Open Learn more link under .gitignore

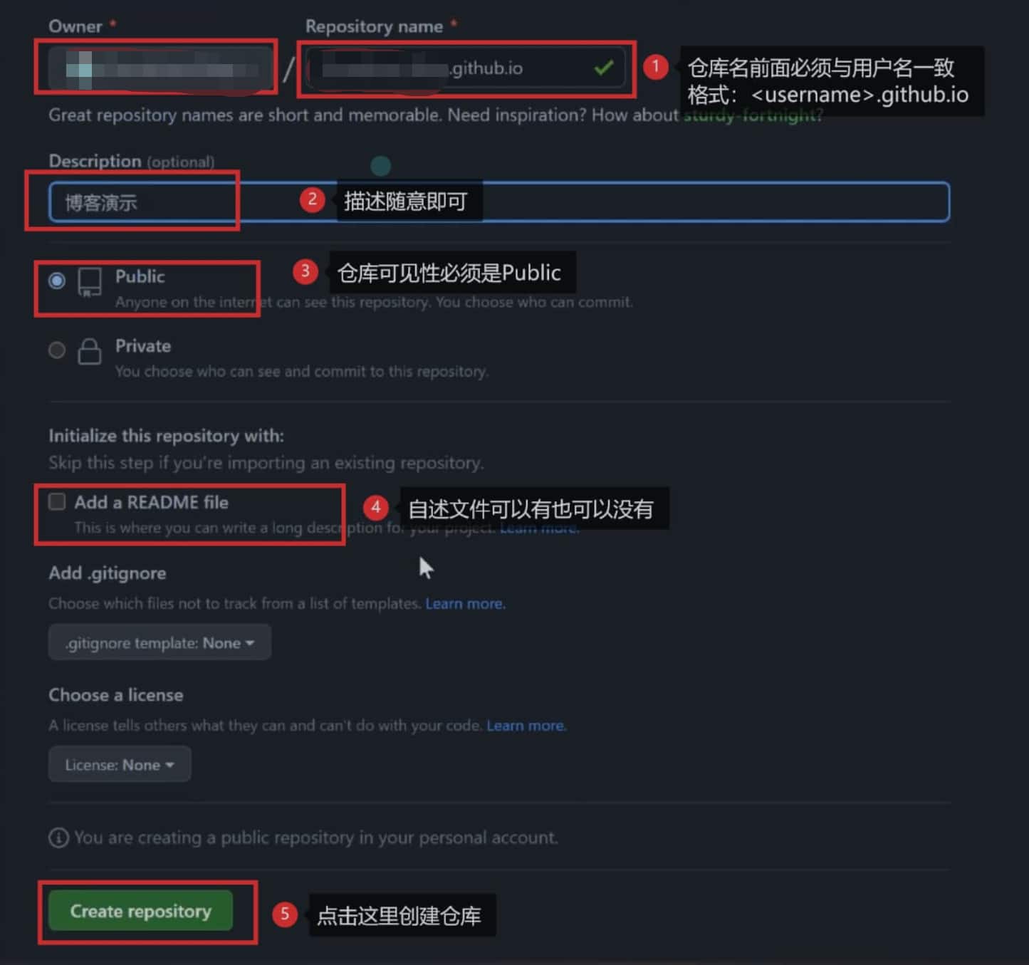[x=466, y=604]
